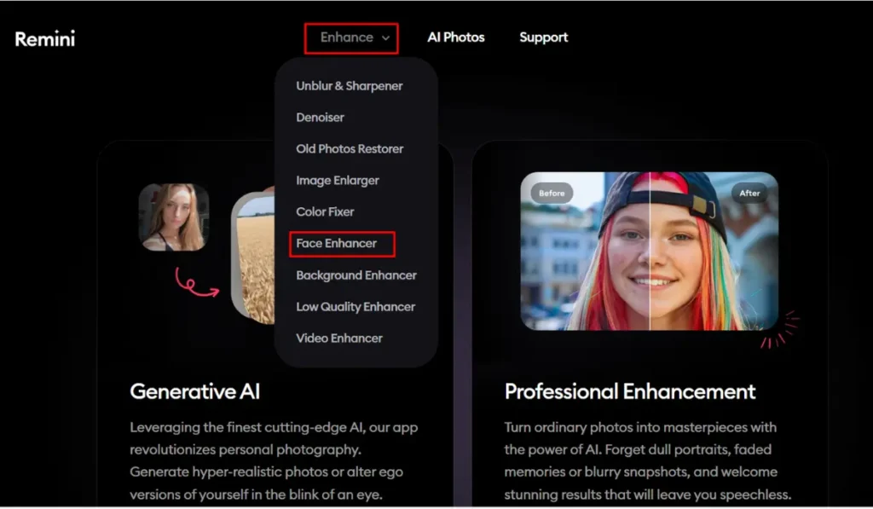This screenshot has height=509, width=873.
Task: Choose the Low Quality Enhancer
Action: coord(355,306)
